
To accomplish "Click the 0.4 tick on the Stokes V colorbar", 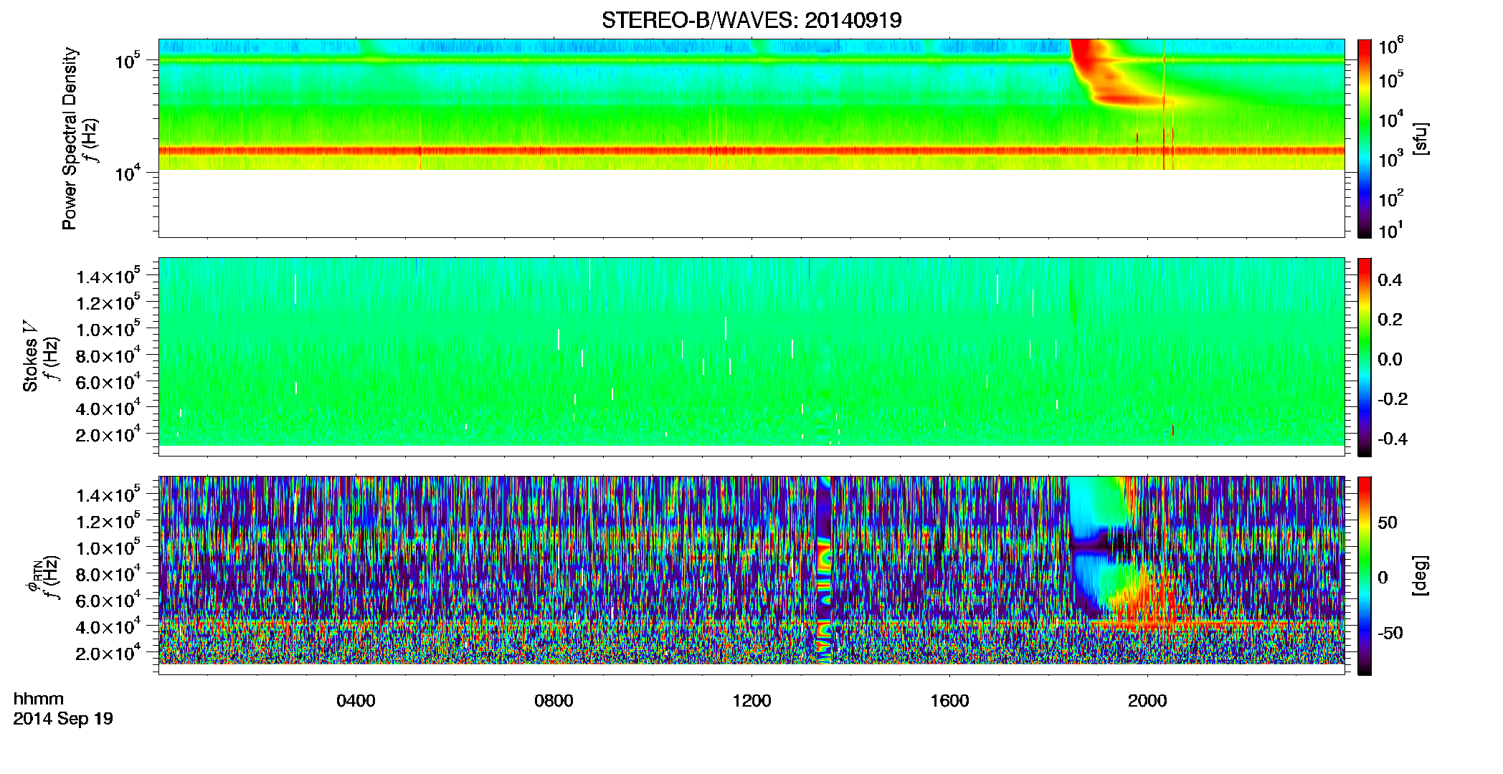I will click(1390, 280).
